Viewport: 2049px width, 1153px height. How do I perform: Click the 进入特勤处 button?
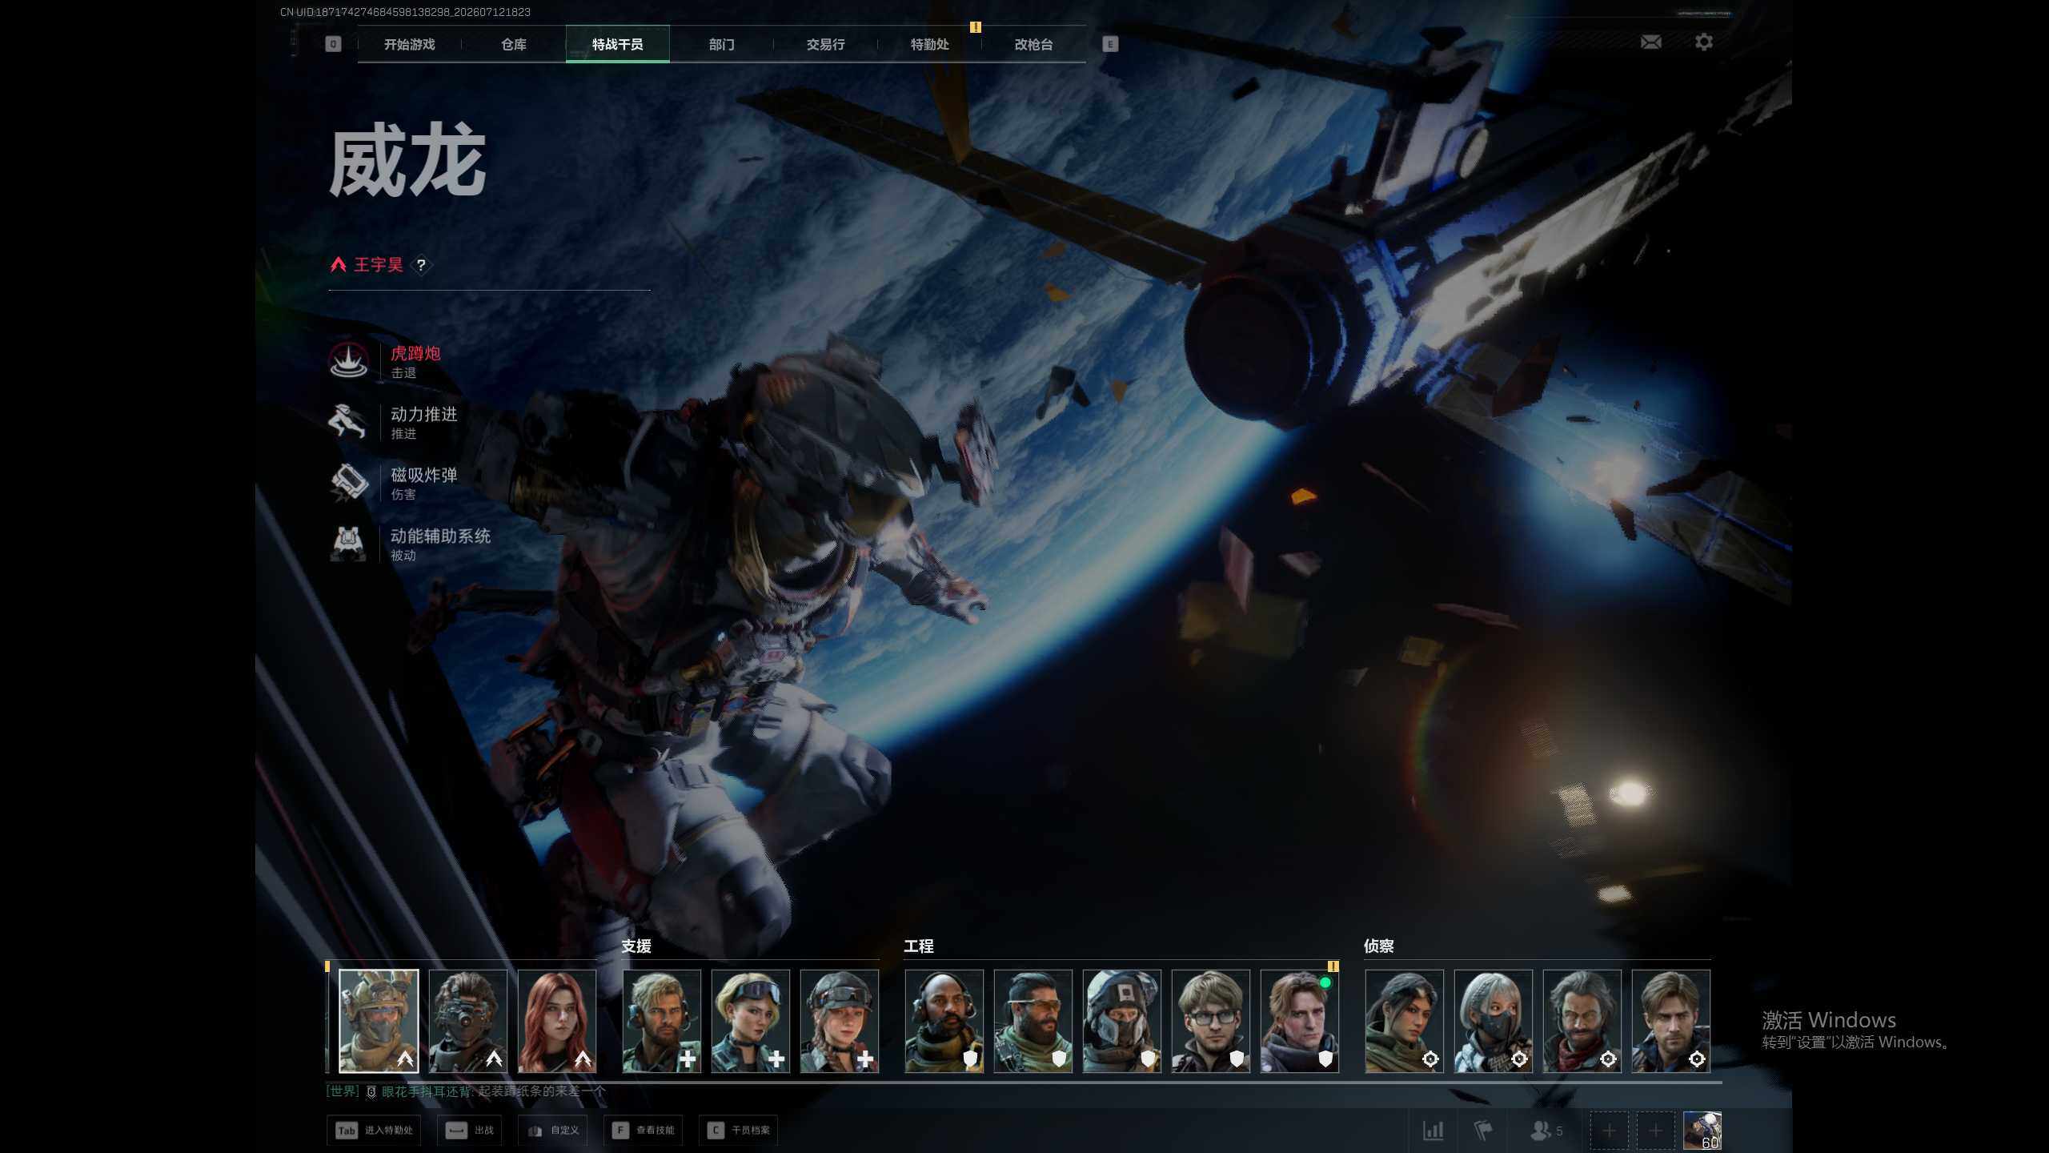click(374, 1131)
